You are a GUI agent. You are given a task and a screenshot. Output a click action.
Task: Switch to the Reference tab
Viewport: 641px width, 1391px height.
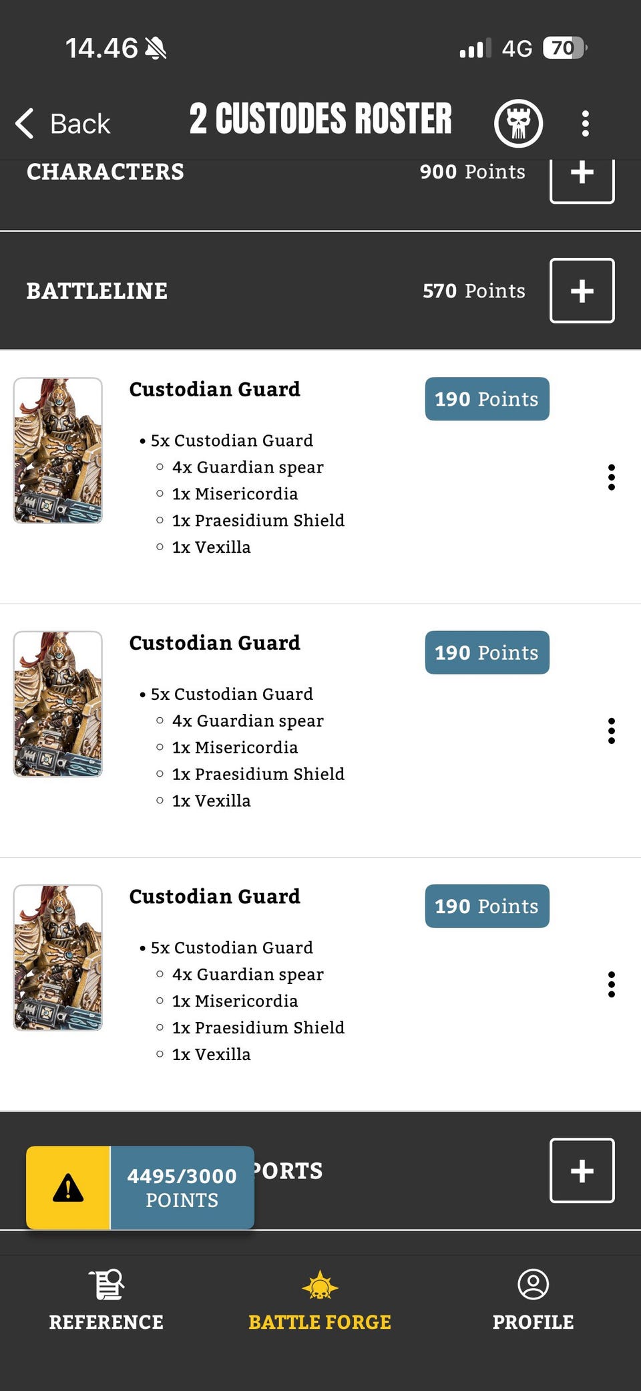106,1300
